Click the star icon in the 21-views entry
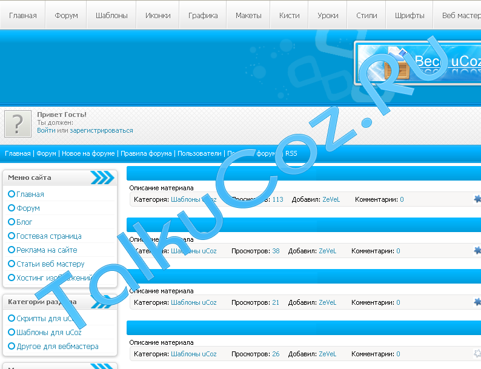This screenshot has width=481, height=369. point(477,302)
